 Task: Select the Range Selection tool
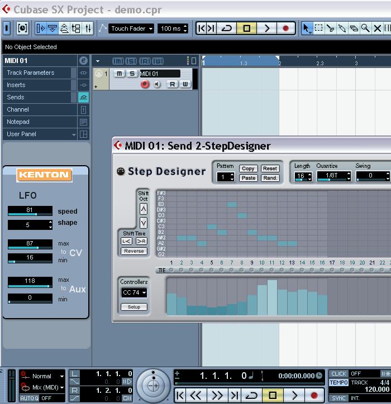318,28
